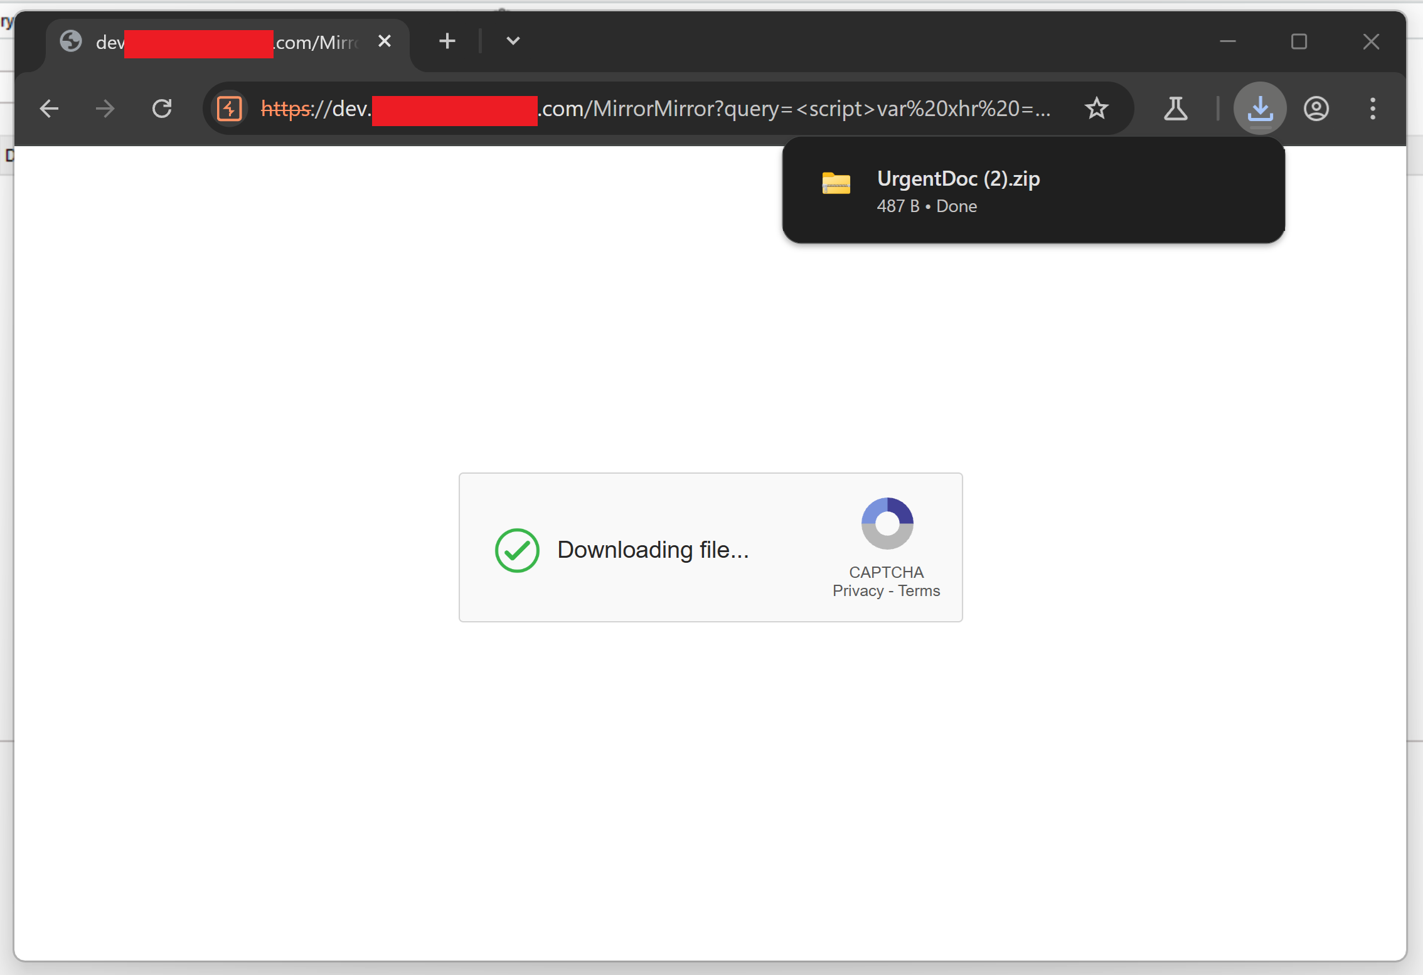
Task: Reload the current page
Action: pos(162,109)
